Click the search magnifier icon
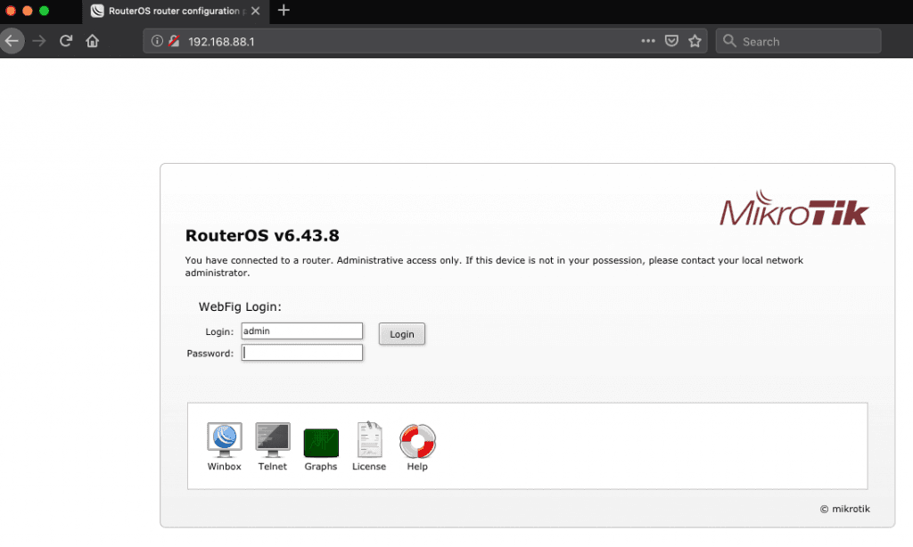 click(729, 41)
